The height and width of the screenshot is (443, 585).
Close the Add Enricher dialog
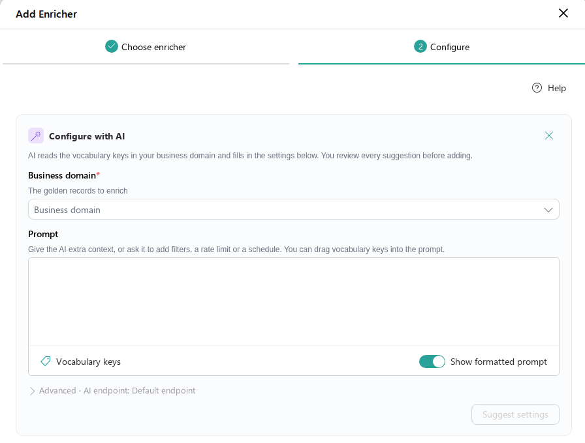coord(563,13)
